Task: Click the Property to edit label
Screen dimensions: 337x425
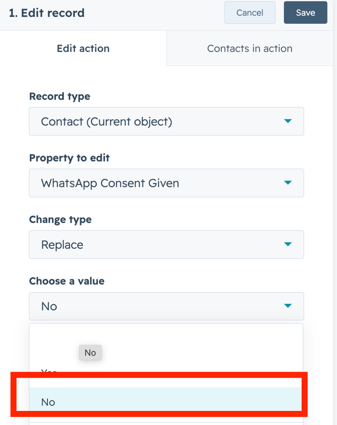Action: [69, 158]
